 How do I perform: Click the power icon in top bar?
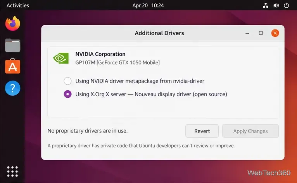287,5
